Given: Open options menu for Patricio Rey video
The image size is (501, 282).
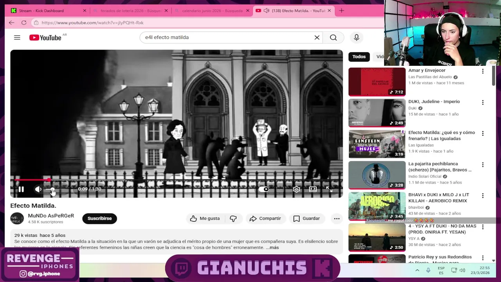Looking at the screenshot, I should tap(483, 258).
